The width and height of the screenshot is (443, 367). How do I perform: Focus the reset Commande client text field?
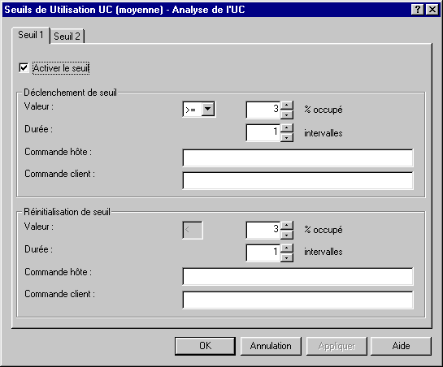click(298, 300)
